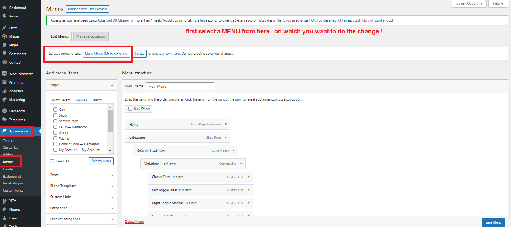Open Header submenu item

tap(8, 169)
